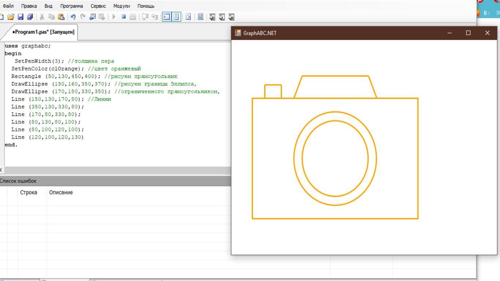Toggle the input panel toolbar button

click(x=176, y=17)
